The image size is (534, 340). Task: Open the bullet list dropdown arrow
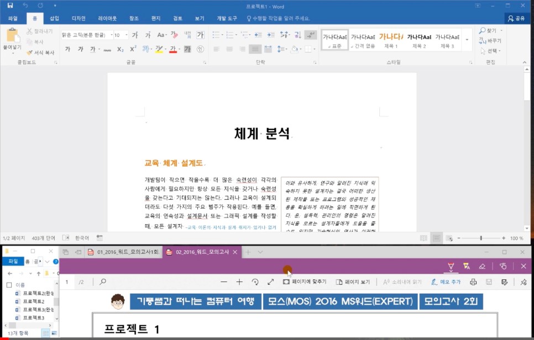click(x=222, y=35)
